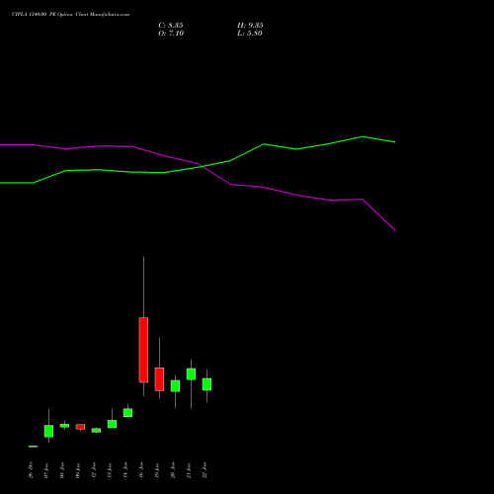Click the high value H: 9.35
Image resolution: width=494 pixels, height=494 pixels.
pos(250,26)
